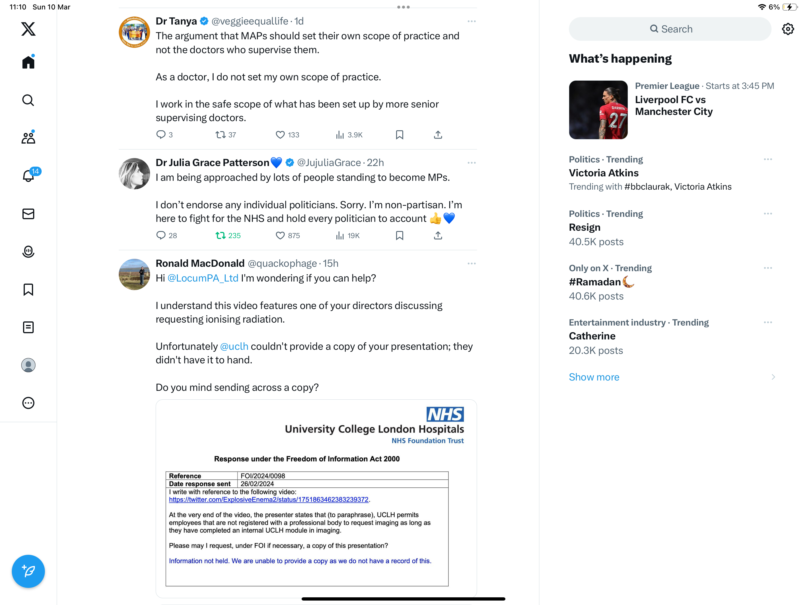Open search settings gear icon
Screen dimensions: 807x605
pyautogui.click(x=788, y=29)
